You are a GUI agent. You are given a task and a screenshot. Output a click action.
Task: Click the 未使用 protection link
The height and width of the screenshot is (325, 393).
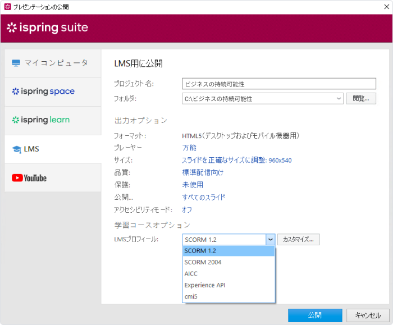coord(193,185)
